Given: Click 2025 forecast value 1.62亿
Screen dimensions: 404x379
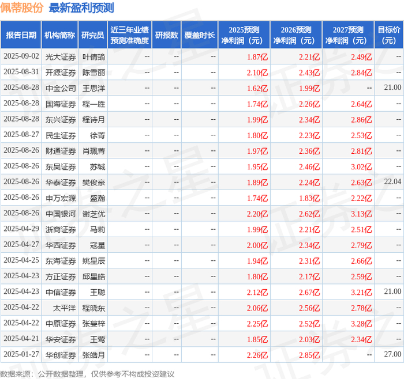Looking at the screenshot, I should 257,88.
